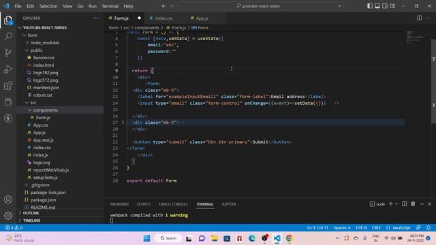
Task: Open the File menu
Action: [18, 6]
